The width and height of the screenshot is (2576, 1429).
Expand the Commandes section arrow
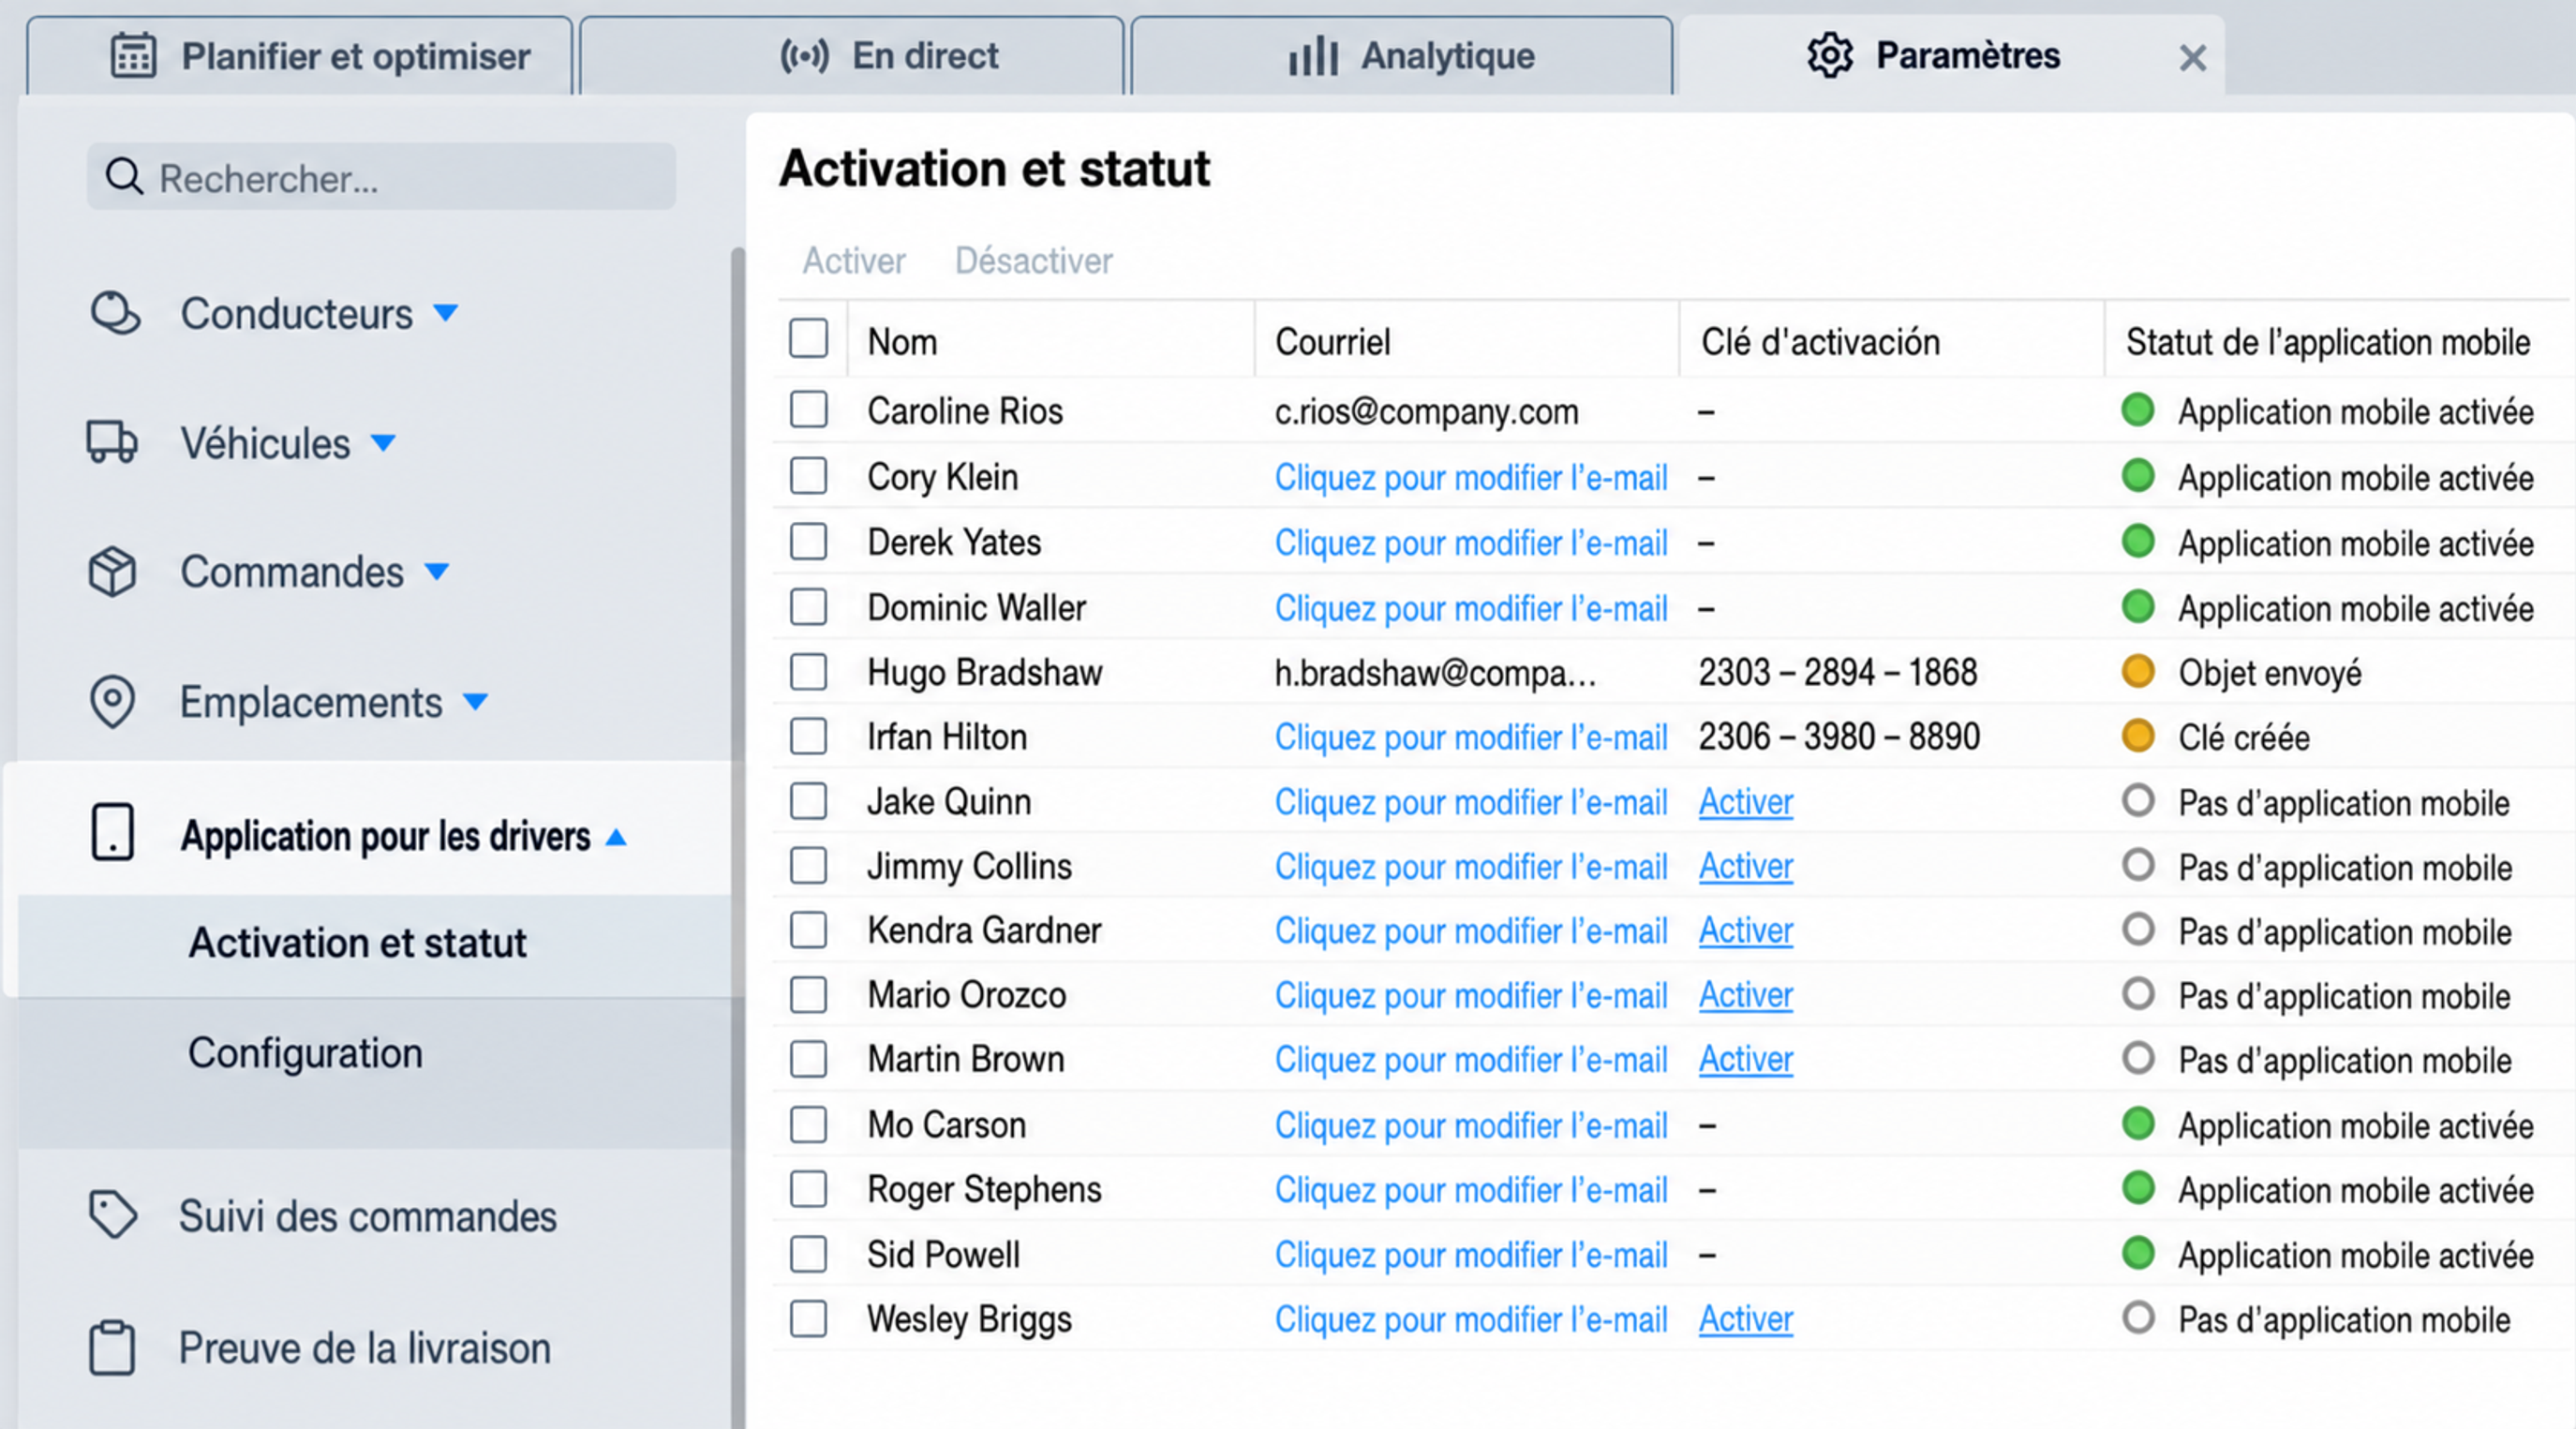coord(437,572)
